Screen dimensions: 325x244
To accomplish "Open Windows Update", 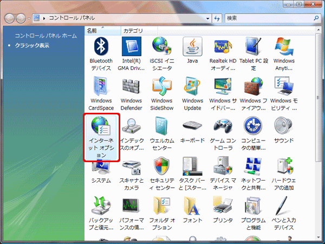I will coord(192,94).
